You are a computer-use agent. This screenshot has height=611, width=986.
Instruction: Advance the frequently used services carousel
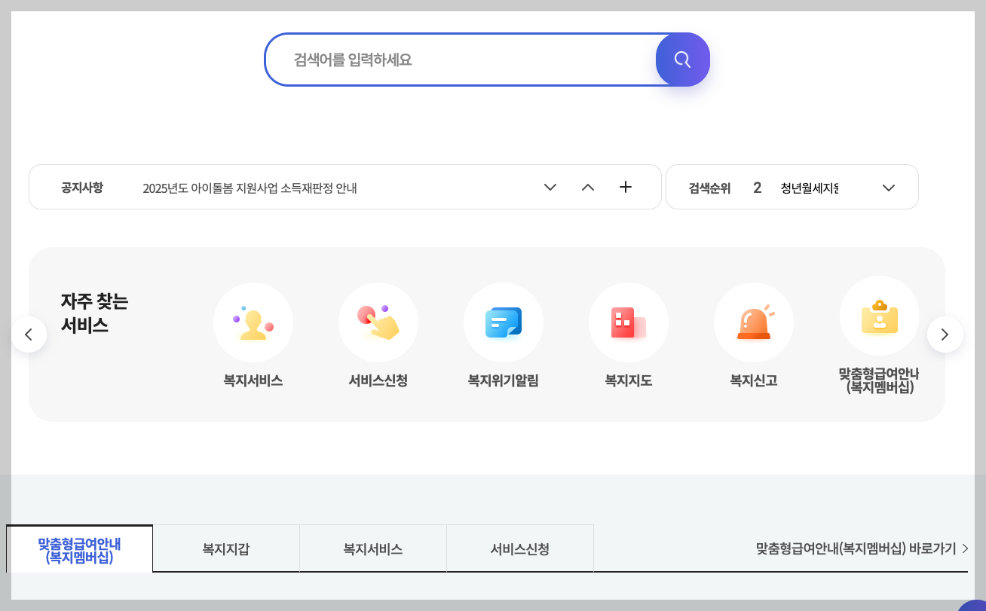(945, 334)
